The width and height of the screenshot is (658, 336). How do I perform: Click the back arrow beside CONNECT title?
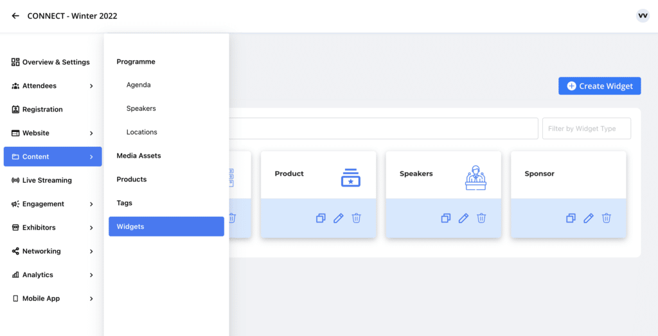[x=15, y=16]
